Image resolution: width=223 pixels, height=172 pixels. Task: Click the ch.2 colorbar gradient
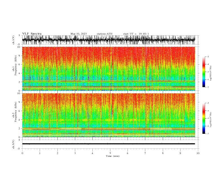point(204,118)
